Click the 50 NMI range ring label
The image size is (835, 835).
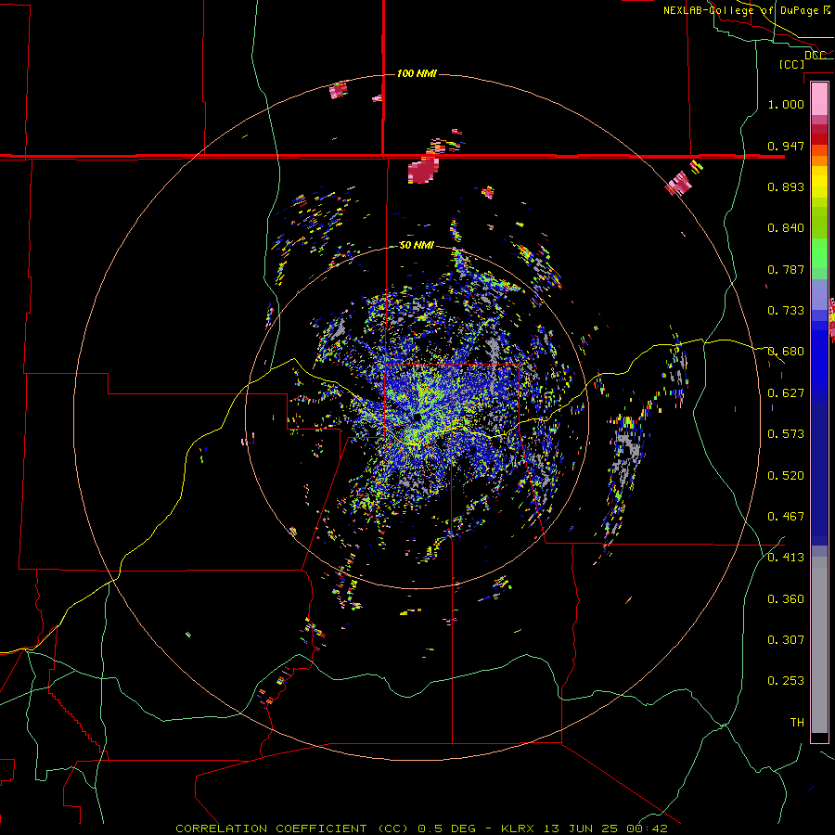pyautogui.click(x=417, y=246)
